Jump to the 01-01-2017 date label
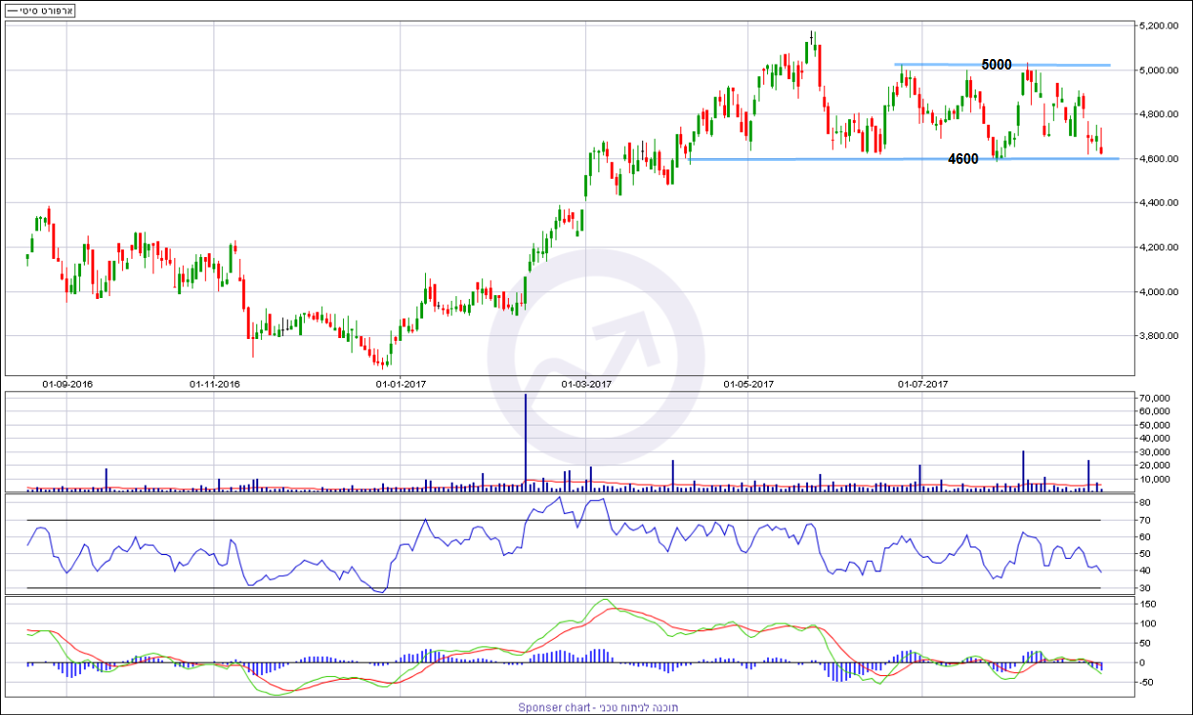The height and width of the screenshot is (715, 1193). 401,385
